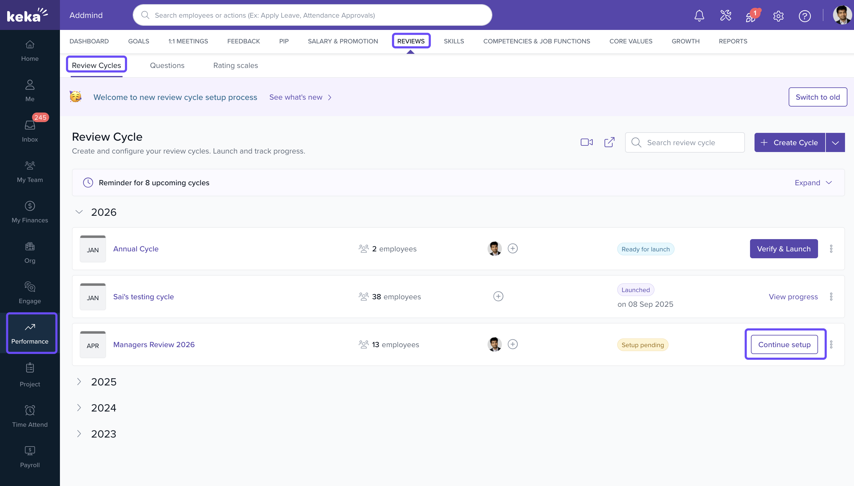Click the View progress link
Screen dimensions: 854x486
793,297
